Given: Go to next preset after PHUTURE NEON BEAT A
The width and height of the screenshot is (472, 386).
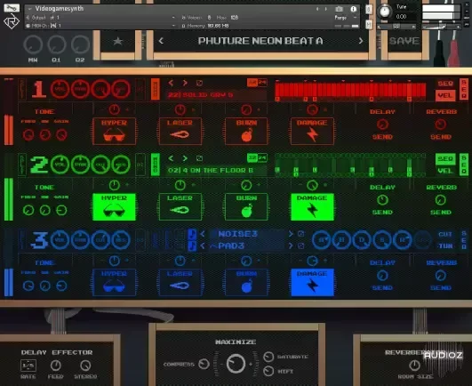Looking at the screenshot, I should tap(361, 41).
